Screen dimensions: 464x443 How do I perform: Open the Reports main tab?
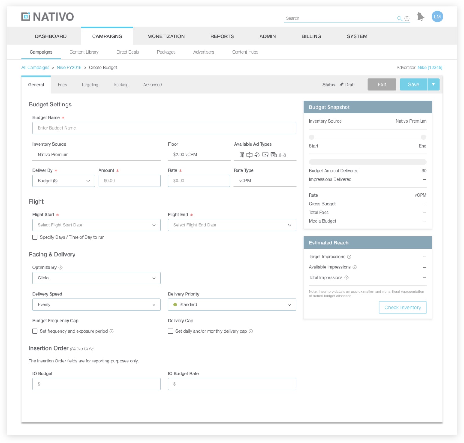pyautogui.click(x=222, y=36)
